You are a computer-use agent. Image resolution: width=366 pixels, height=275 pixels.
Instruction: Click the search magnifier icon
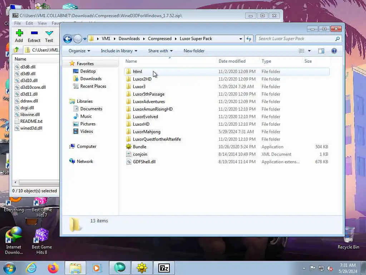click(x=337, y=39)
